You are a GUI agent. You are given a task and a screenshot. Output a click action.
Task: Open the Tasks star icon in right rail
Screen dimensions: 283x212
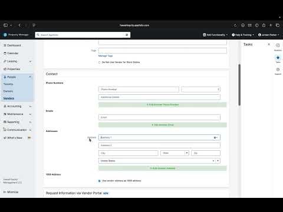(x=278, y=58)
